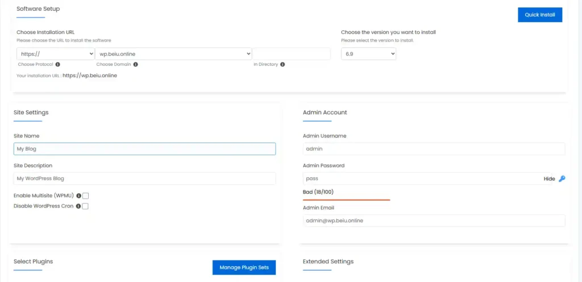Click the Bad (18/100) strength text

point(319,192)
